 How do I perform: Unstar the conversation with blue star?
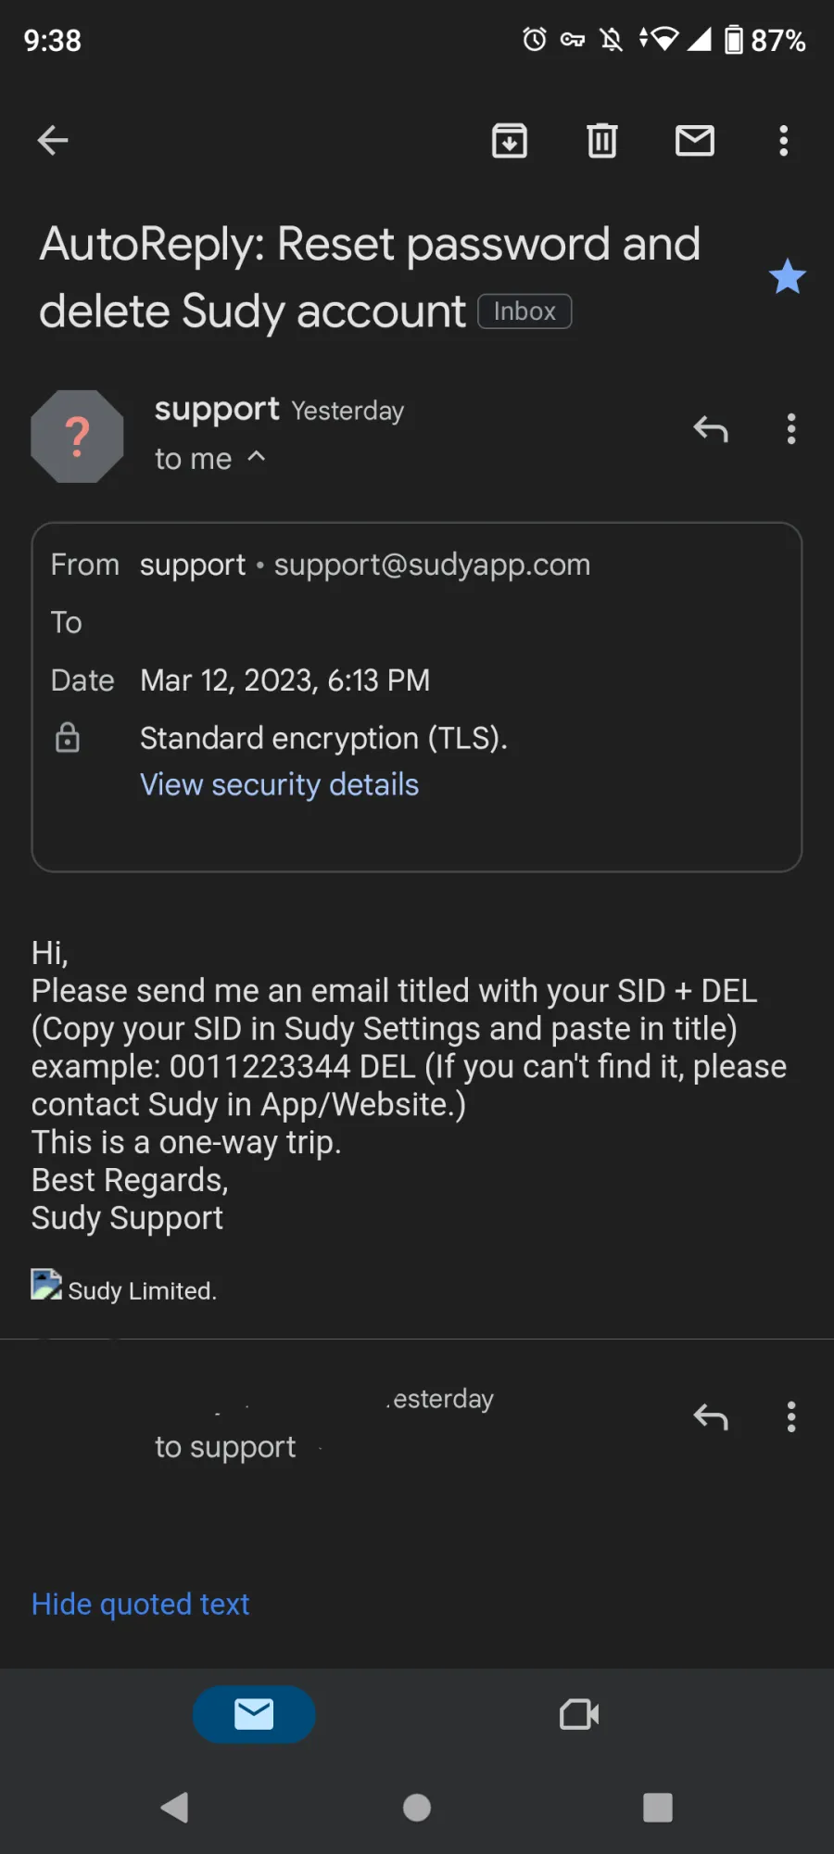click(788, 276)
